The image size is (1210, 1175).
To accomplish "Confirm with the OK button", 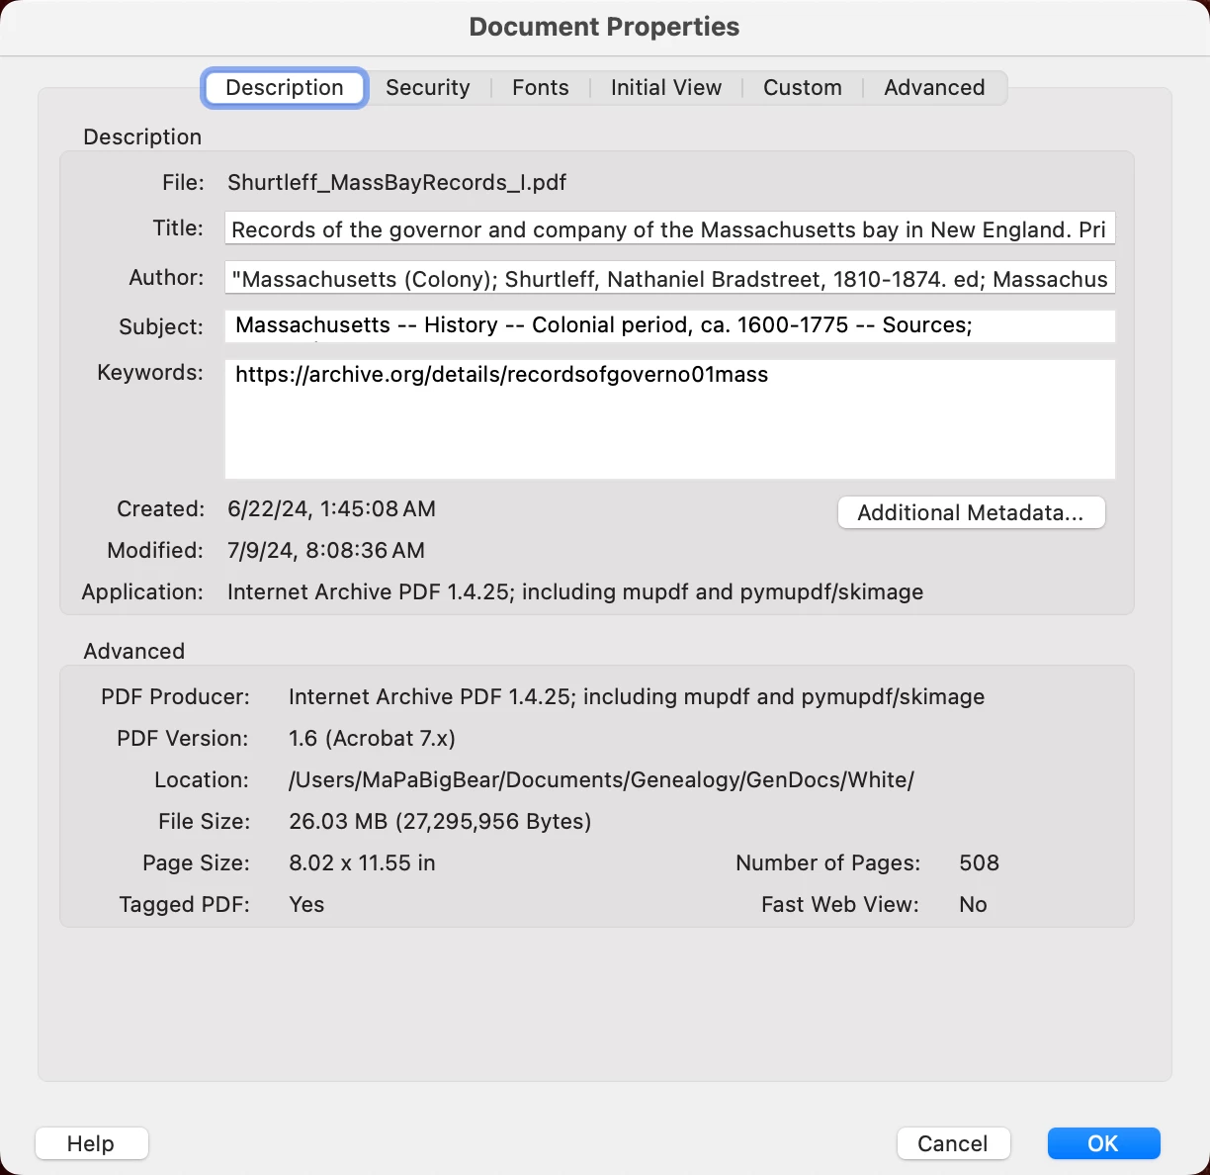I will [1103, 1143].
